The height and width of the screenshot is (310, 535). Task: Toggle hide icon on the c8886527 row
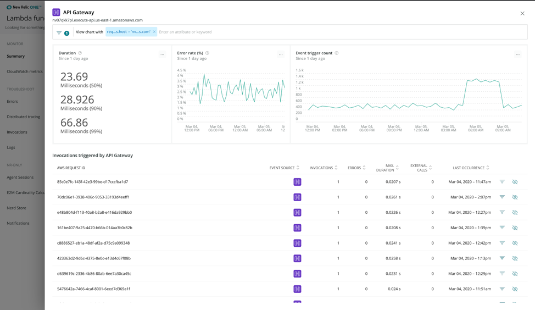[x=515, y=243]
